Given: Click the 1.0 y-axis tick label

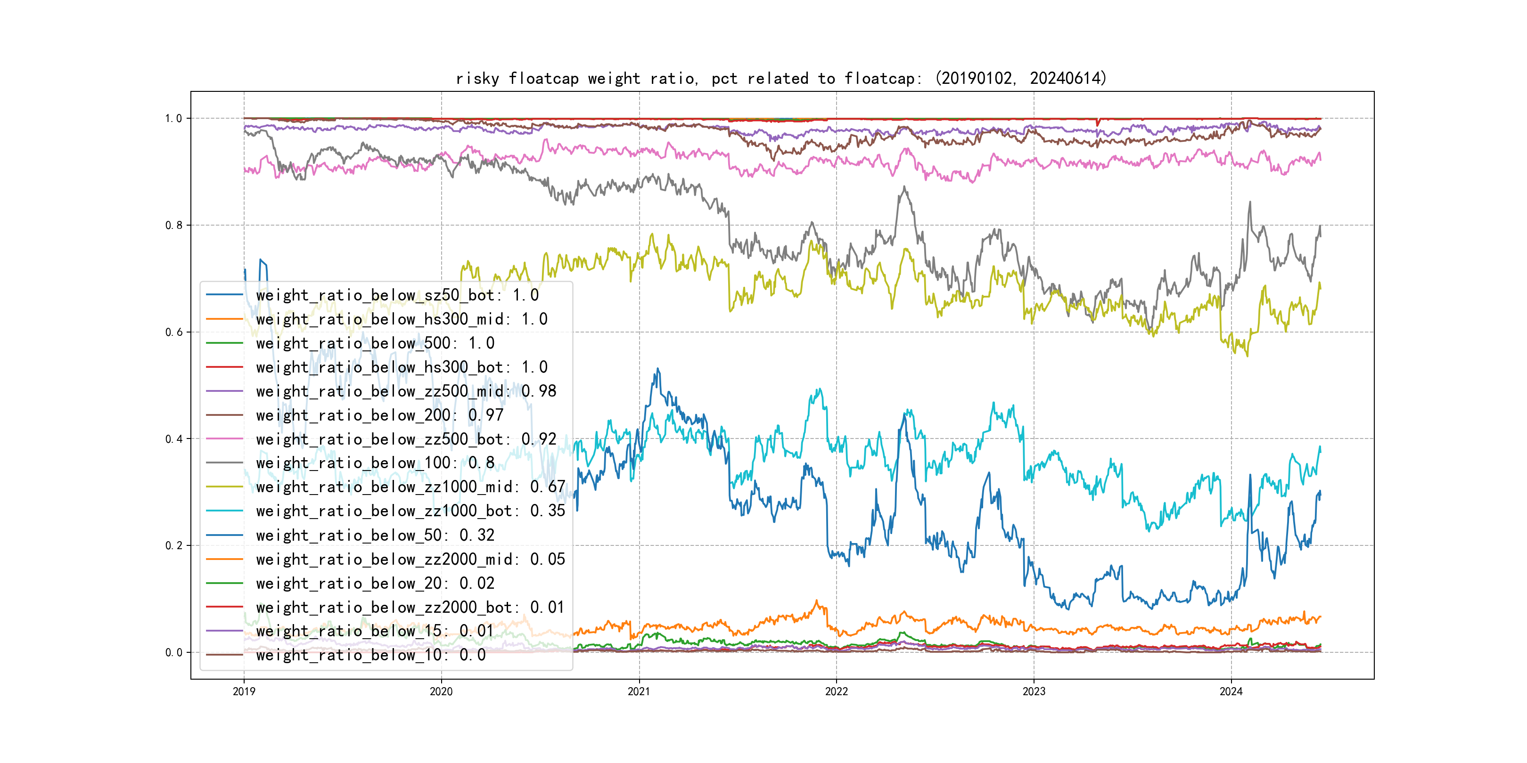Looking at the screenshot, I should (173, 119).
